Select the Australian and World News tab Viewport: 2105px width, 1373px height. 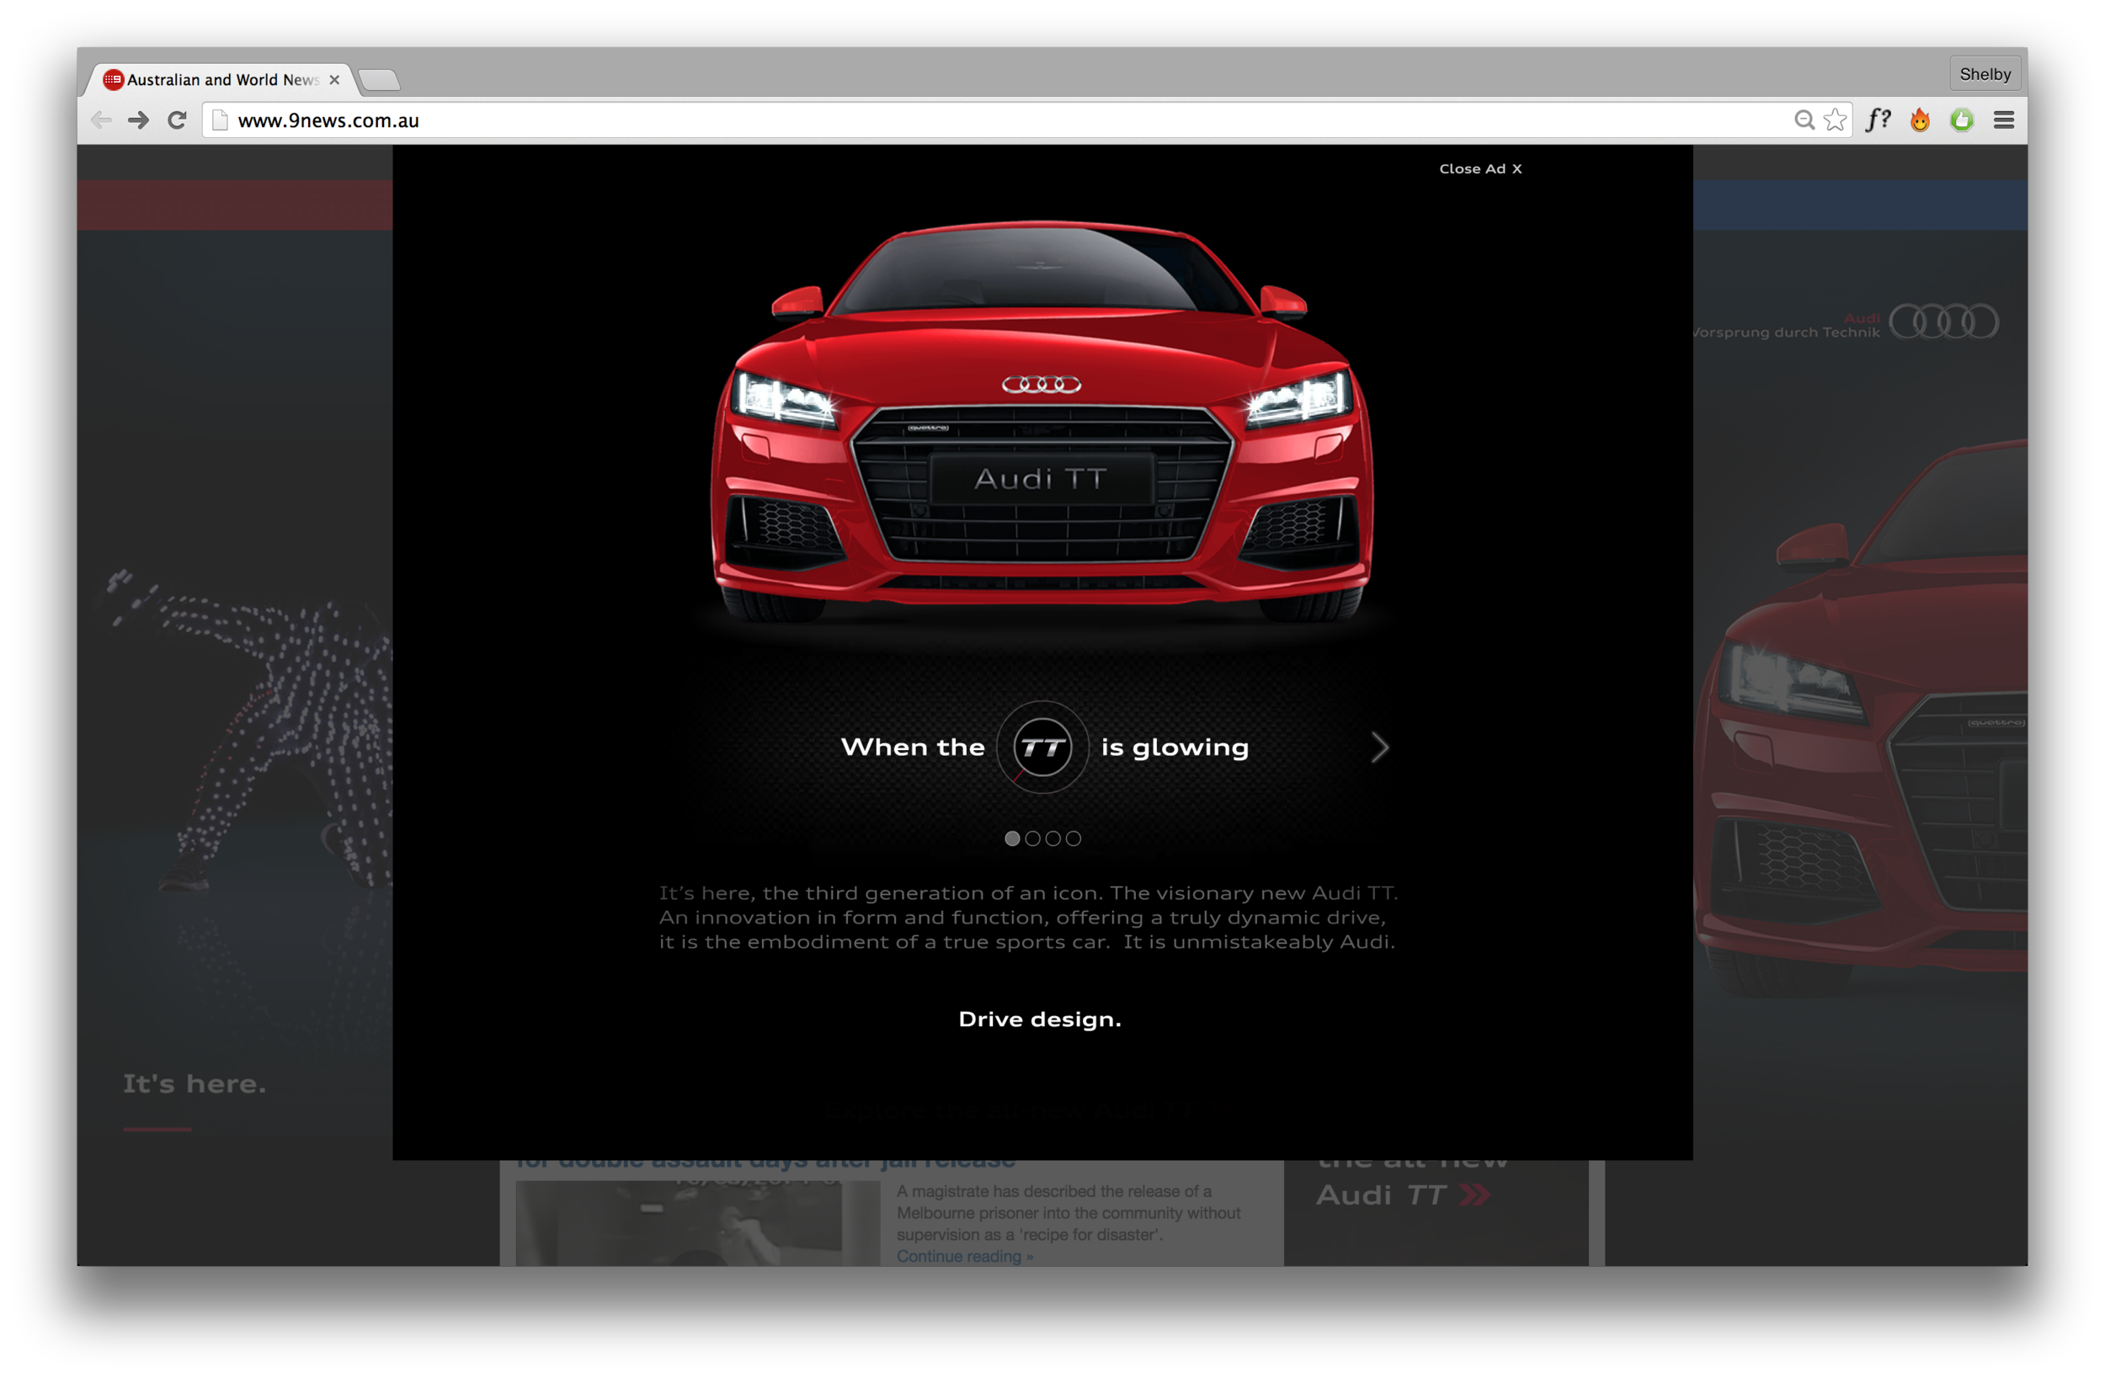pyautogui.click(x=221, y=80)
